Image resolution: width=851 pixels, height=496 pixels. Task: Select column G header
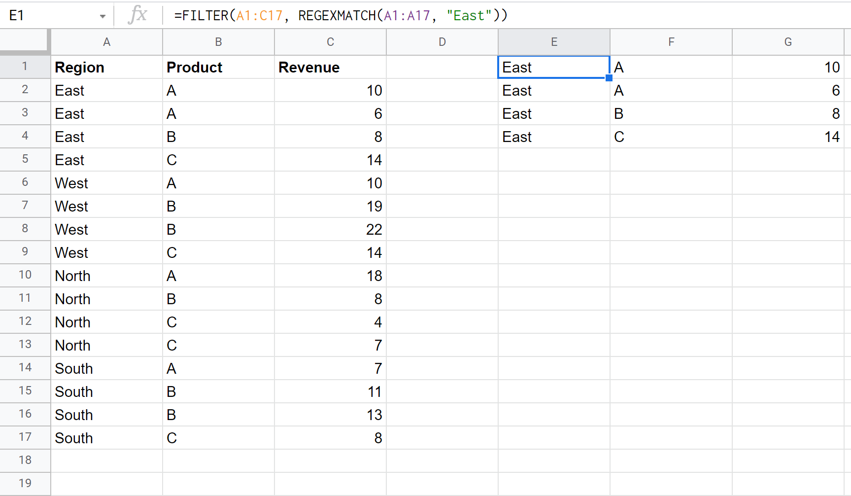coord(787,42)
